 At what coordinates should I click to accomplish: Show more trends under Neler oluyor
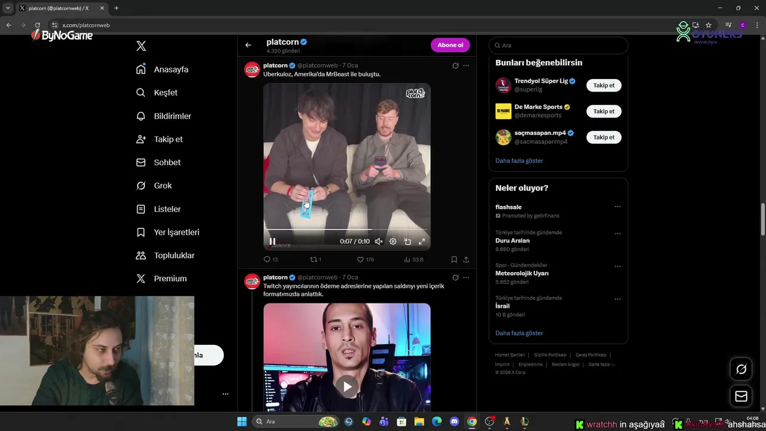coord(519,333)
